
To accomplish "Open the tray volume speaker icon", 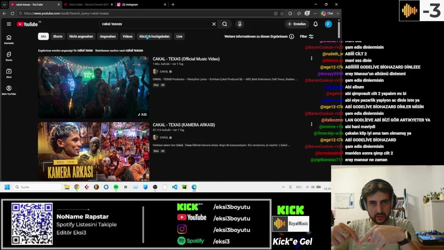I will tap(313, 187).
